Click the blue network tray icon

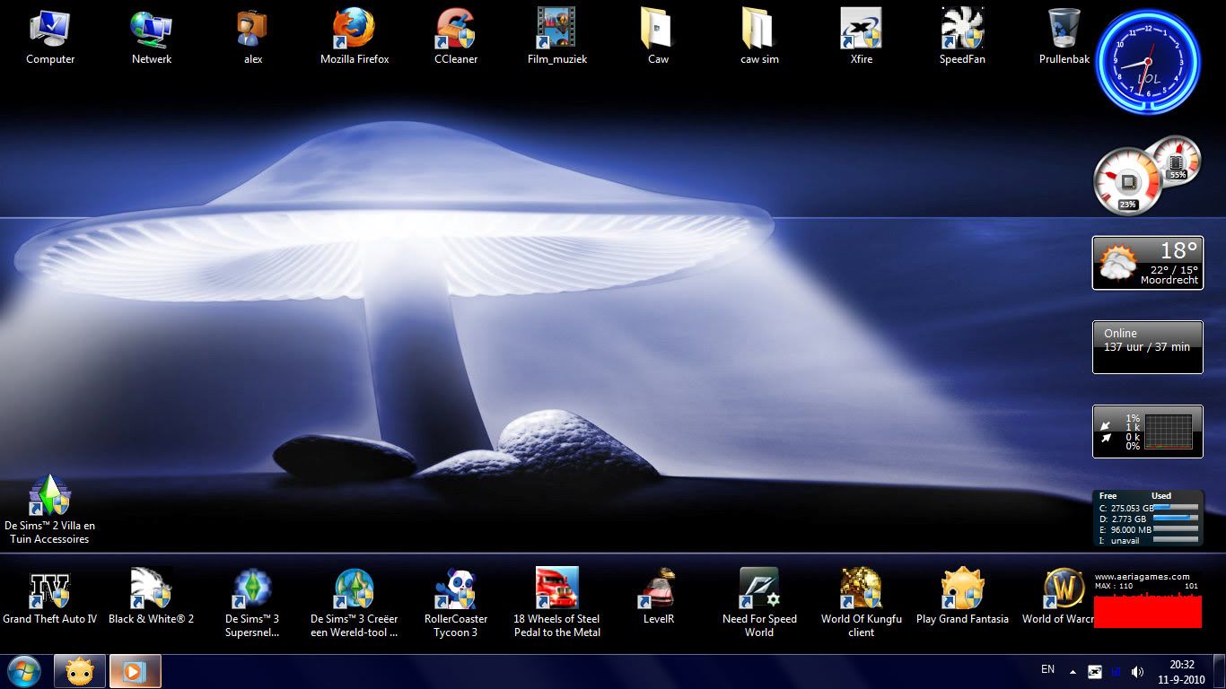(x=1117, y=671)
